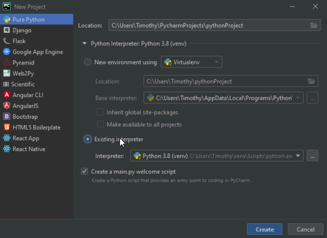Collapse the Python Interpreter section

coord(84,44)
